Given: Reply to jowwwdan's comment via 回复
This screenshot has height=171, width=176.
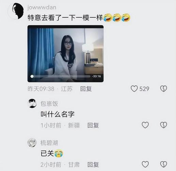Looking at the screenshot, I should [x=86, y=89].
